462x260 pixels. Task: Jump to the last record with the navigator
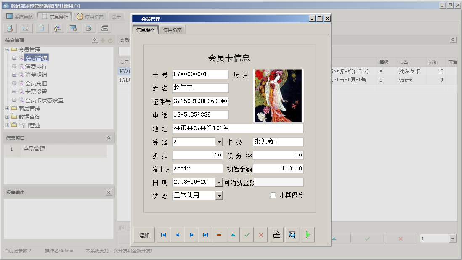click(x=205, y=234)
